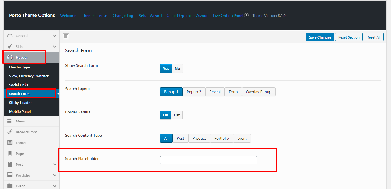Open the Setup Wizard link
The height and width of the screenshot is (189, 391).
150,16
